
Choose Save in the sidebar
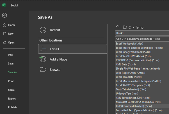click(x=11, y=63)
